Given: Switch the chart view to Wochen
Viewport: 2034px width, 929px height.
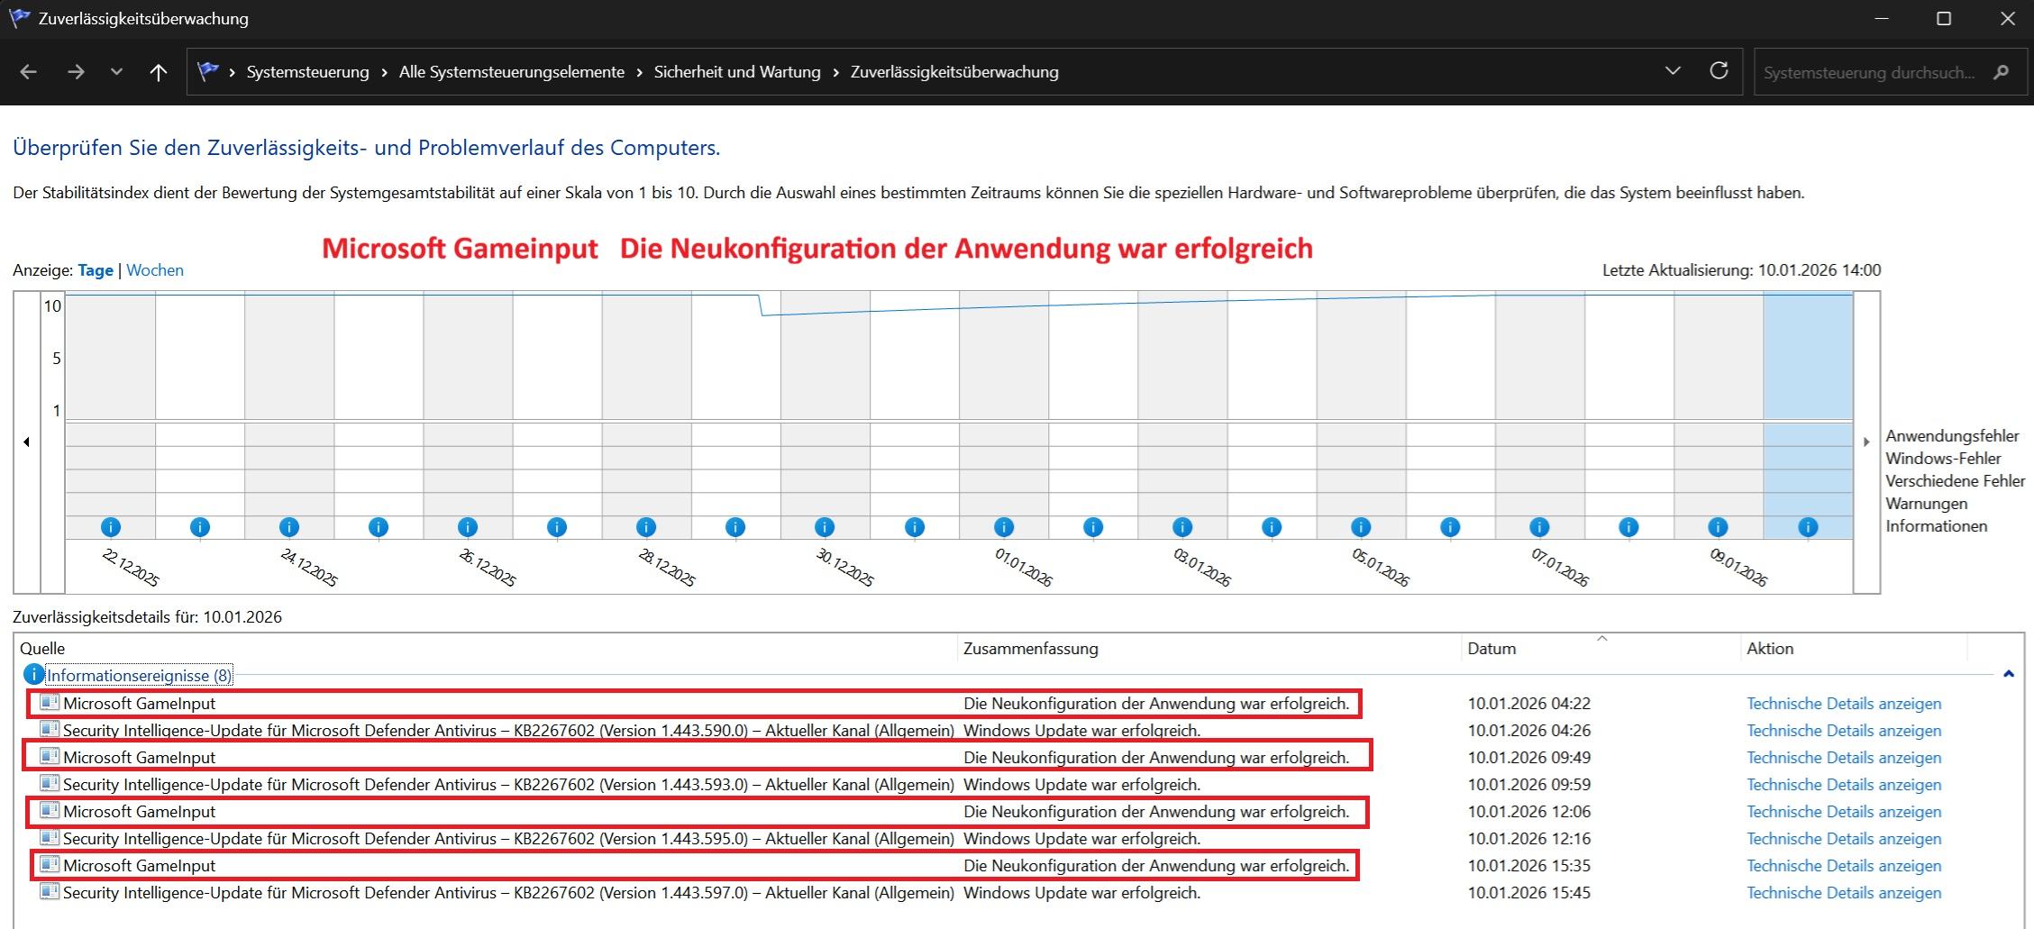Looking at the screenshot, I should (155, 270).
